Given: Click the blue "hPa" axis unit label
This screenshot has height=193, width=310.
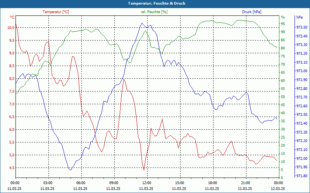Looking at the screenshot, I should tap(300, 17).
